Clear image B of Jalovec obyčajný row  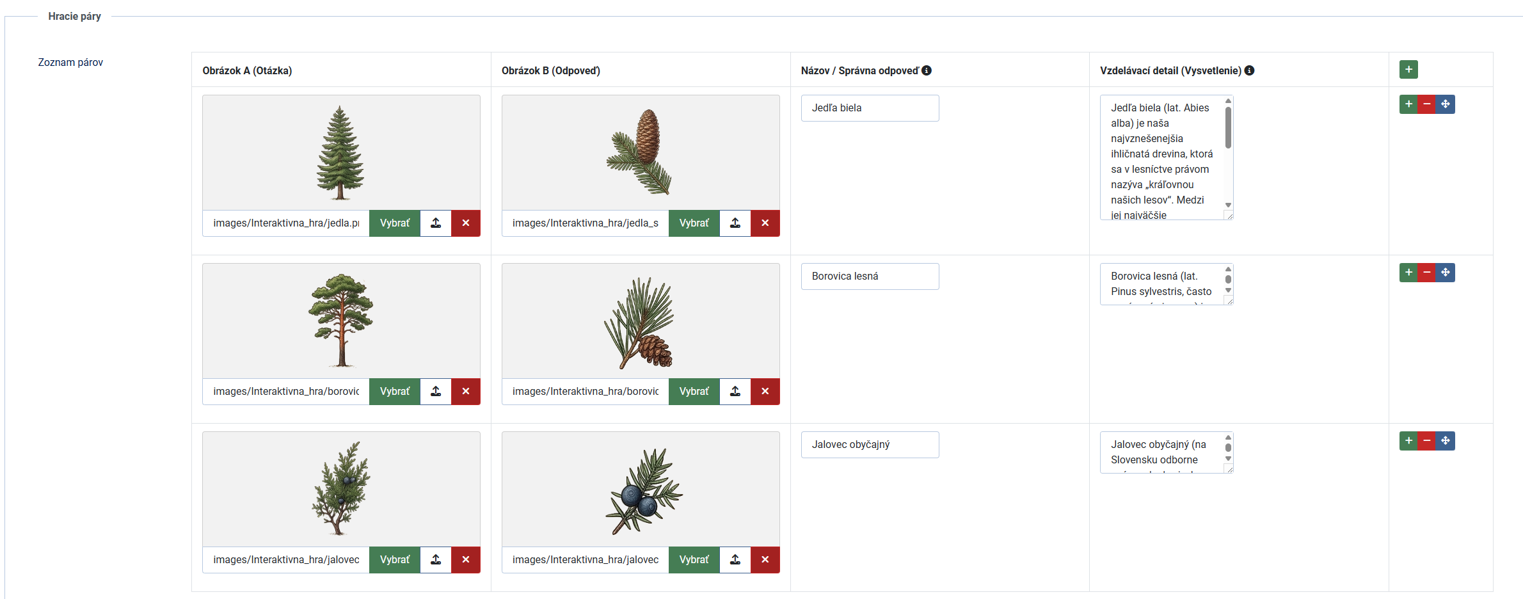point(765,560)
